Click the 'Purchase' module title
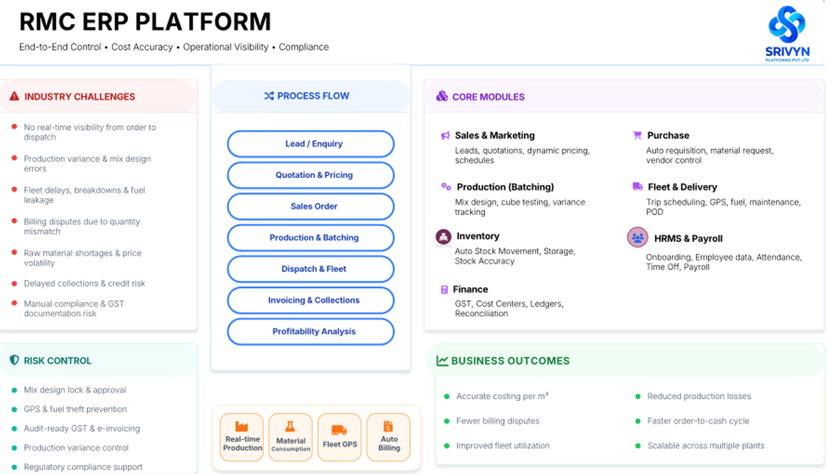Screen dimensions: 829x474 [668, 135]
